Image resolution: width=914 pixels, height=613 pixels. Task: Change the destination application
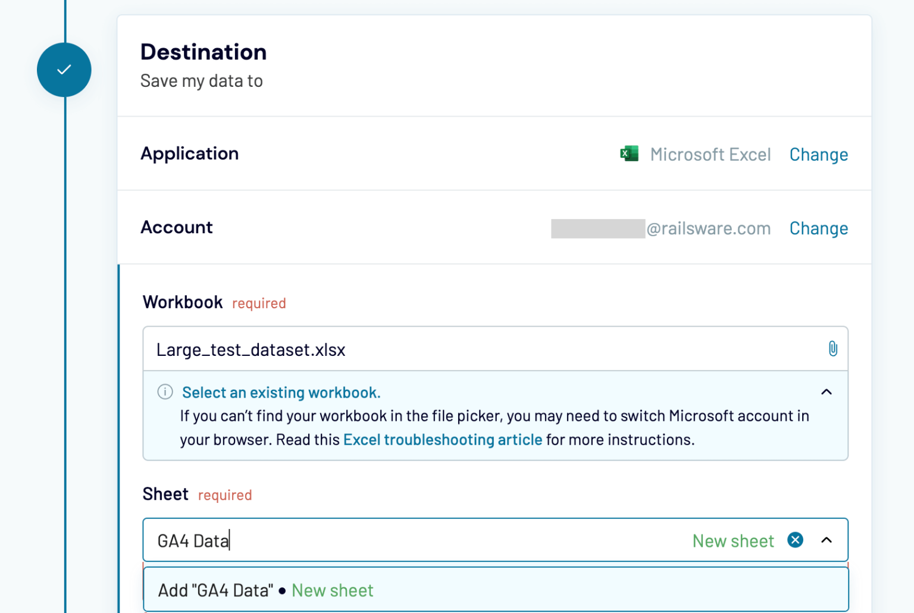(x=819, y=154)
